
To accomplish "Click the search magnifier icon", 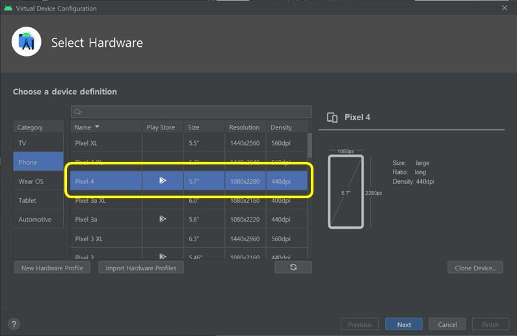I will (x=78, y=112).
